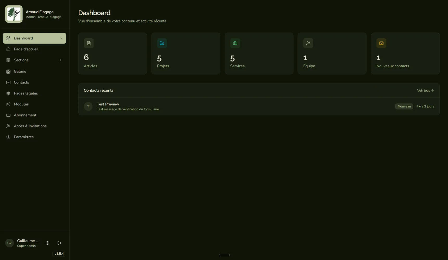Image resolution: width=448 pixels, height=260 pixels.
Task: Open the Test Preview contact row
Action: 259,106
